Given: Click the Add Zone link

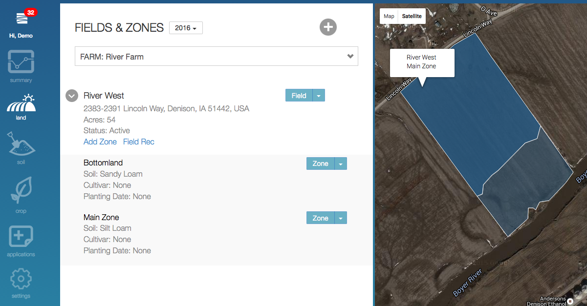Looking at the screenshot, I should point(100,142).
